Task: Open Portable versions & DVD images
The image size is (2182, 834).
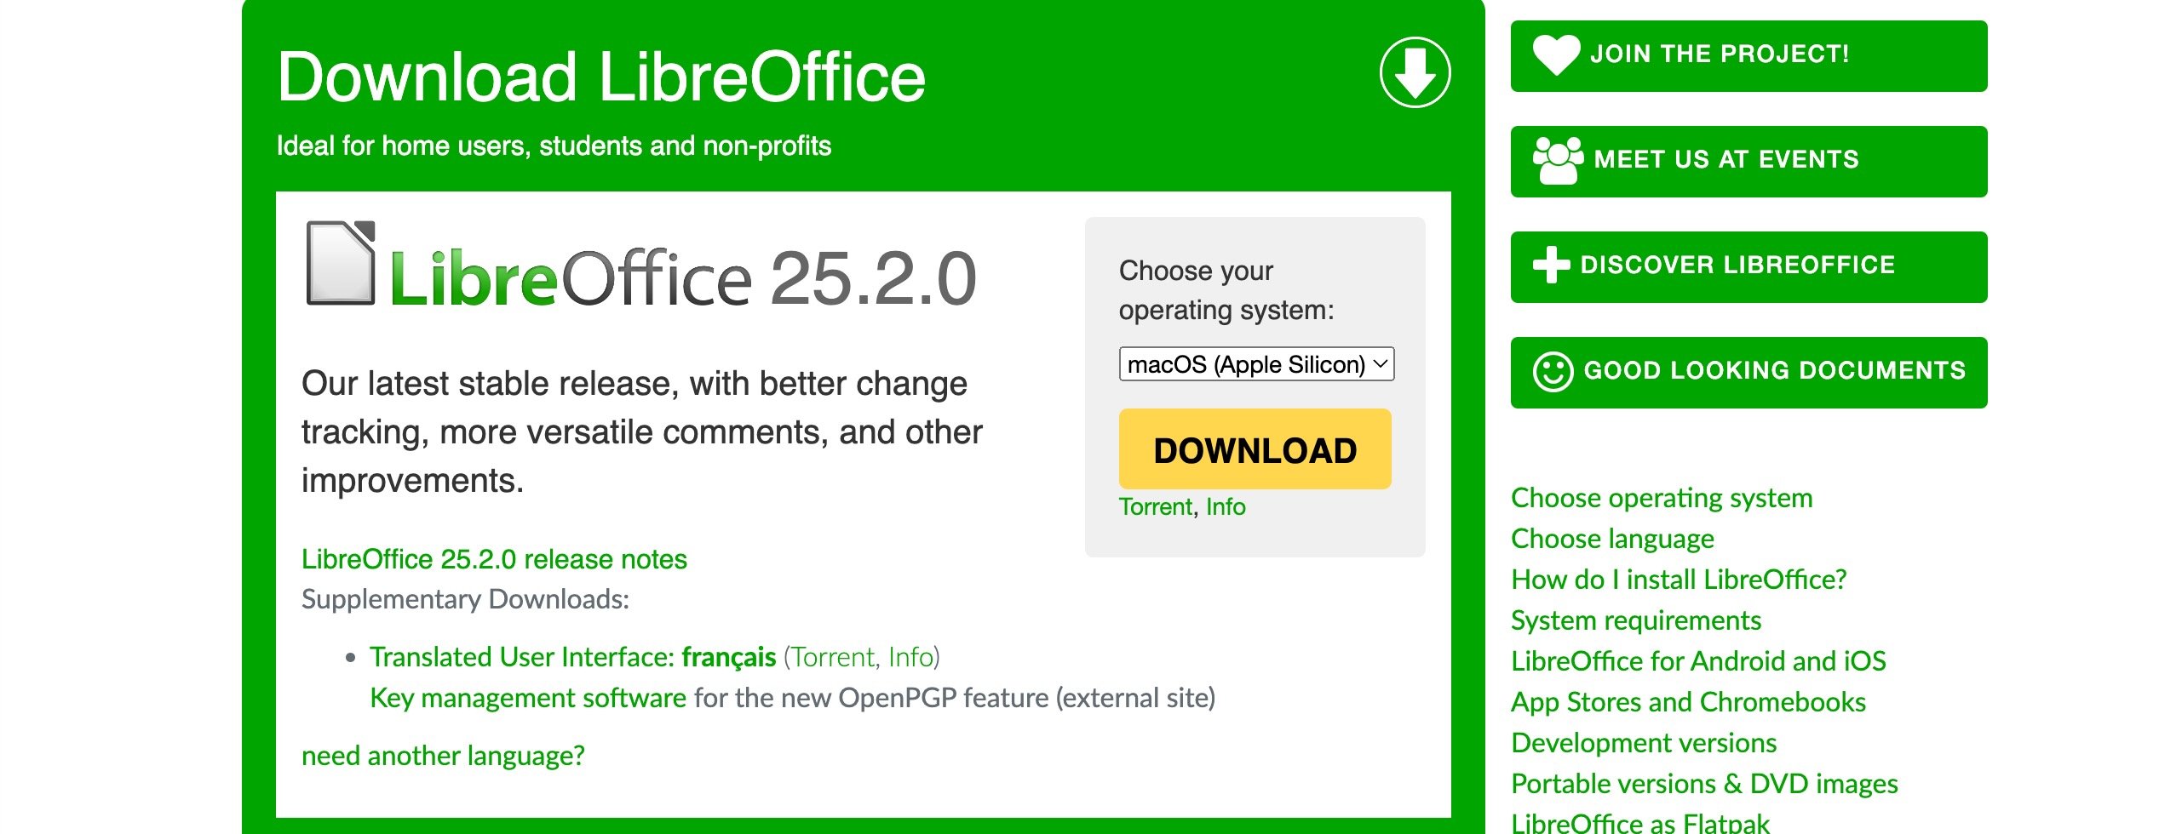Action: pos(1704,784)
